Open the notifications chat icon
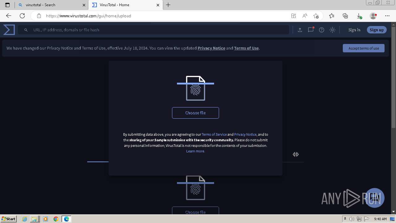The height and width of the screenshot is (223, 396). coord(311,30)
